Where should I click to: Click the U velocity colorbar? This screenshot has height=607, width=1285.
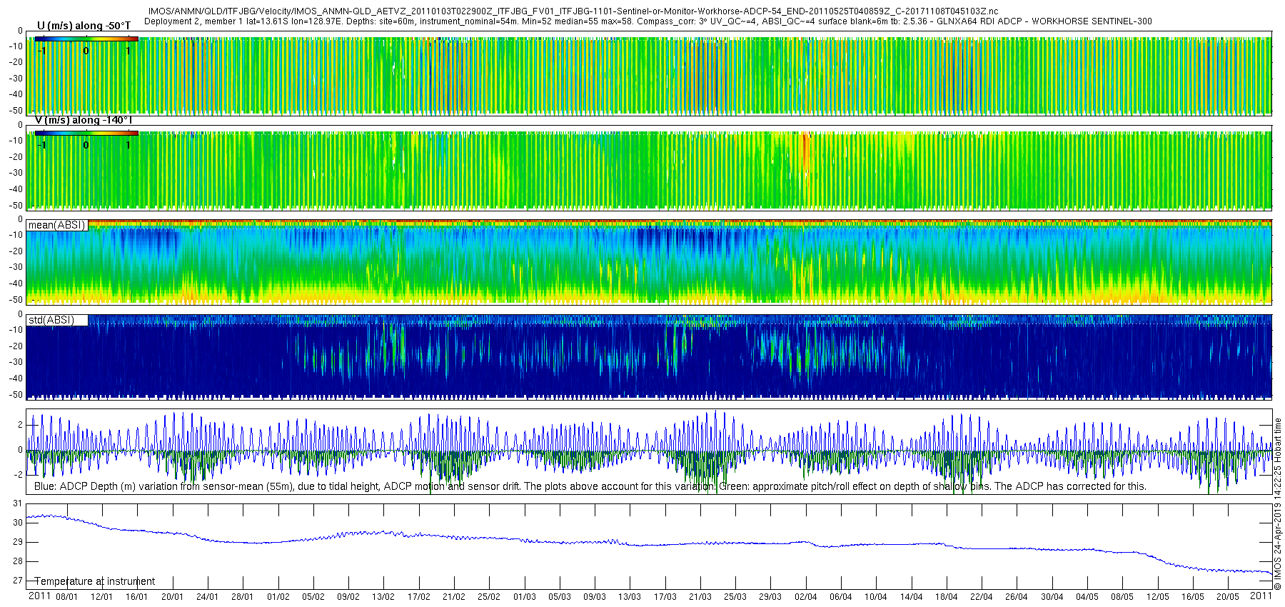(86, 39)
